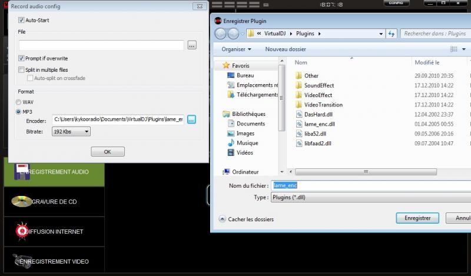
Task: Open view options dropdown arrow
Action: pos(464,49)
